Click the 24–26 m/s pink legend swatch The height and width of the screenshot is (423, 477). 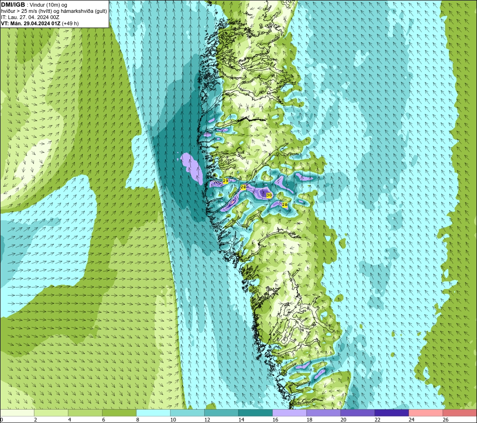[x=426, y=413]
